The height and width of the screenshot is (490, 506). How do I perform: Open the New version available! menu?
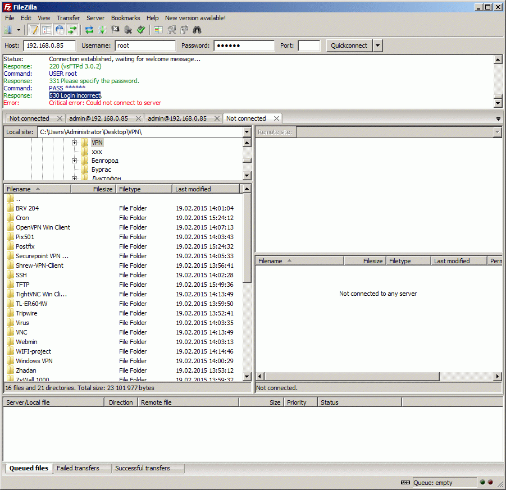195,18
